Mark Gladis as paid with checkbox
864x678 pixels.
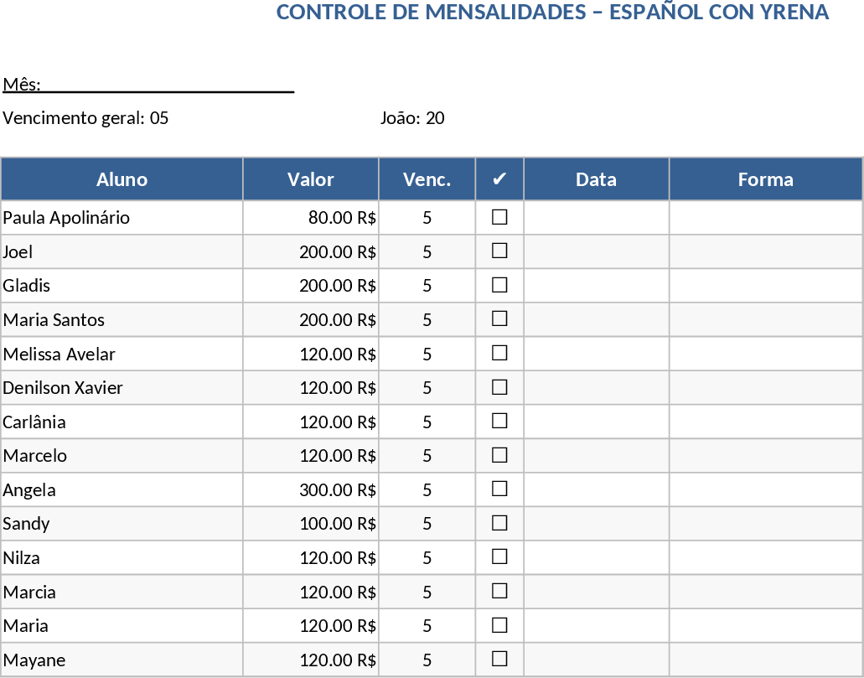(x=499, y=285)
